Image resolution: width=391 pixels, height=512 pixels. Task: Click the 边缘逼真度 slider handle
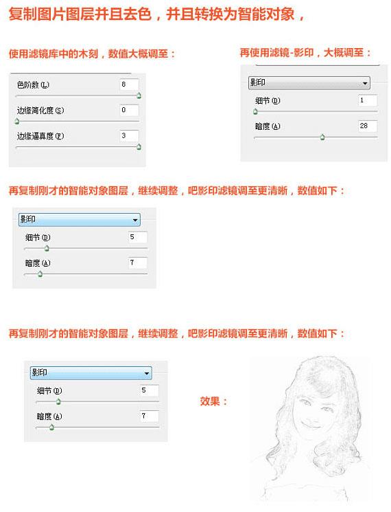[x=139, y=146]
